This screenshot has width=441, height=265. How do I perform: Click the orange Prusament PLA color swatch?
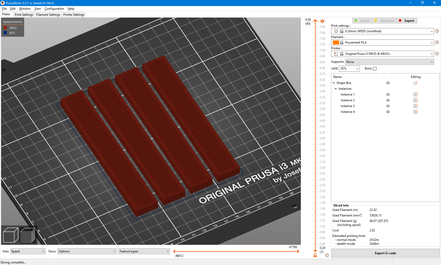tap(336, 43)
